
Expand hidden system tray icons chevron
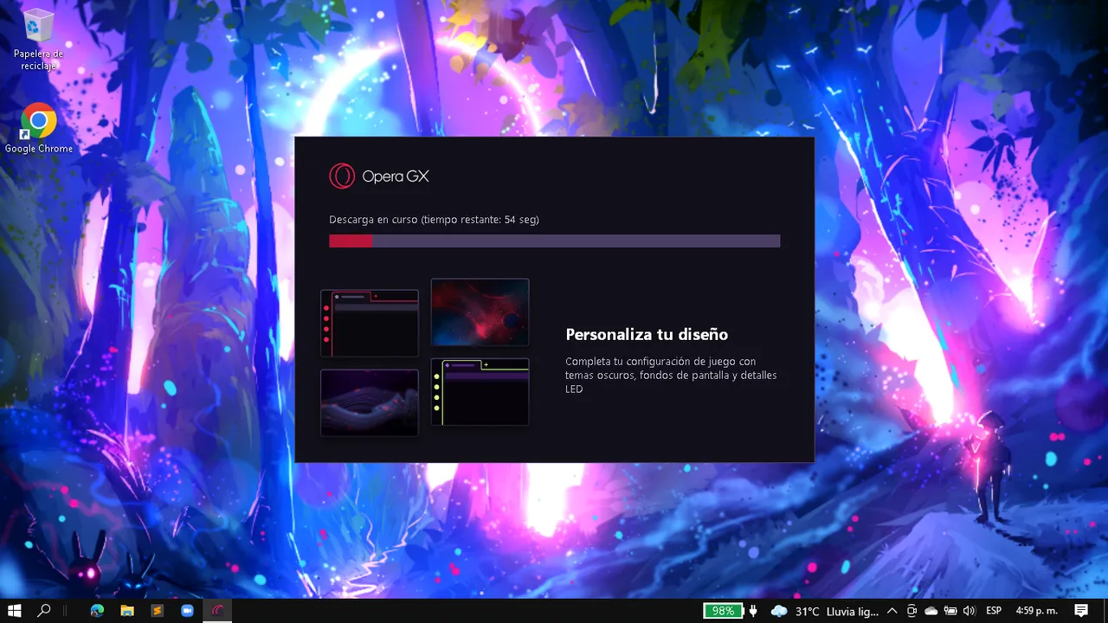click(x=892, y=611)
